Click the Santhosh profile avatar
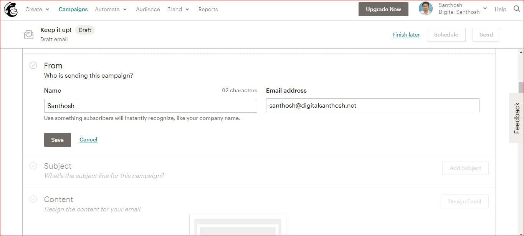 (426, 9)
